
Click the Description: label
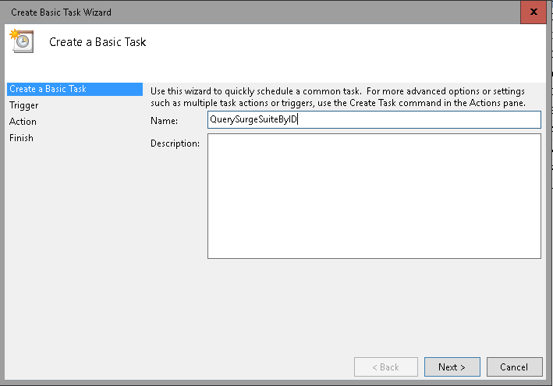click(x=175, y=143)
